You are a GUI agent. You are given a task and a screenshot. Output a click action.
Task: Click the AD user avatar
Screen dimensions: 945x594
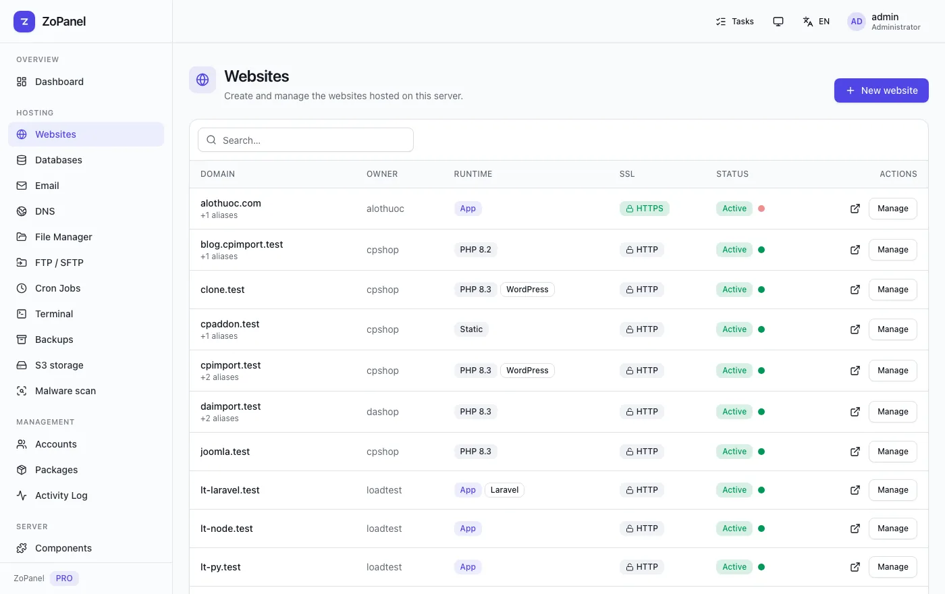click(857, 22)
